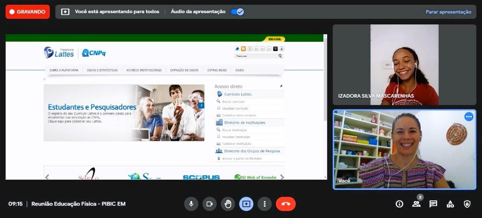Open the Extração de Dados menu
The width and height of the screenshot is (482, 218).
(x=184, y=70)
